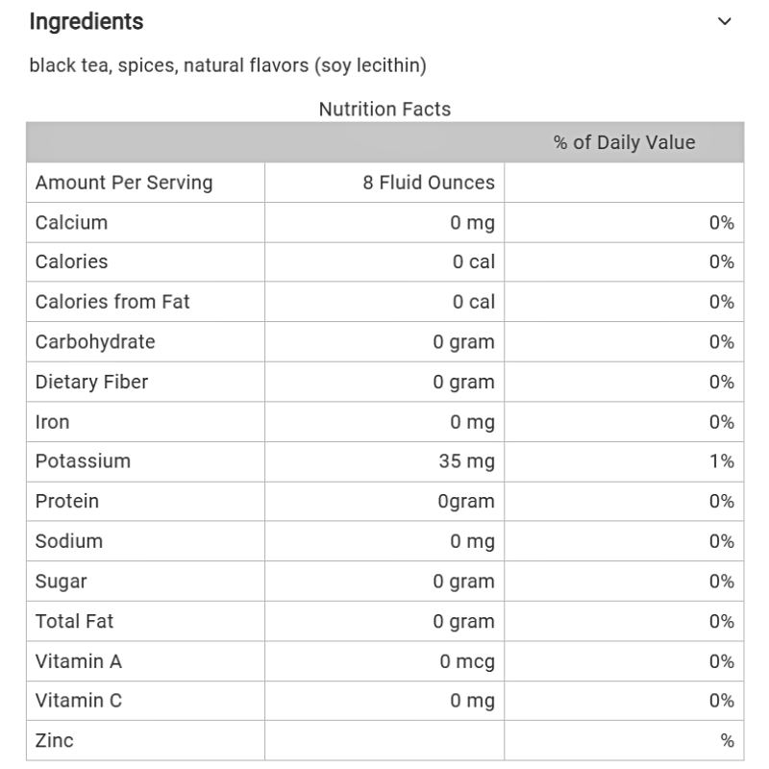The image size is (769, 769).
Task: Select the Carbohydrate row label
Action: point(95,342)
